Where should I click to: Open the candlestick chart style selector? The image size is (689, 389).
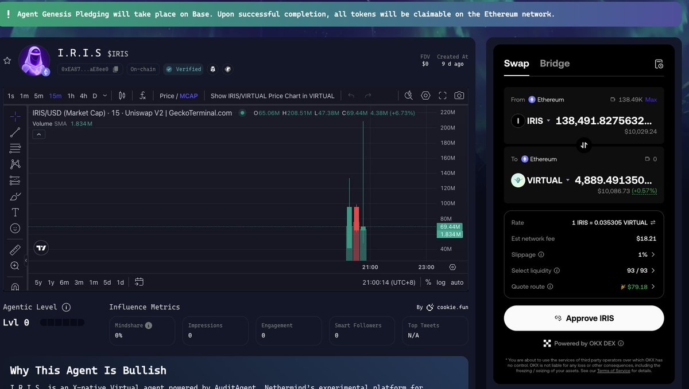tap(122, 96)
